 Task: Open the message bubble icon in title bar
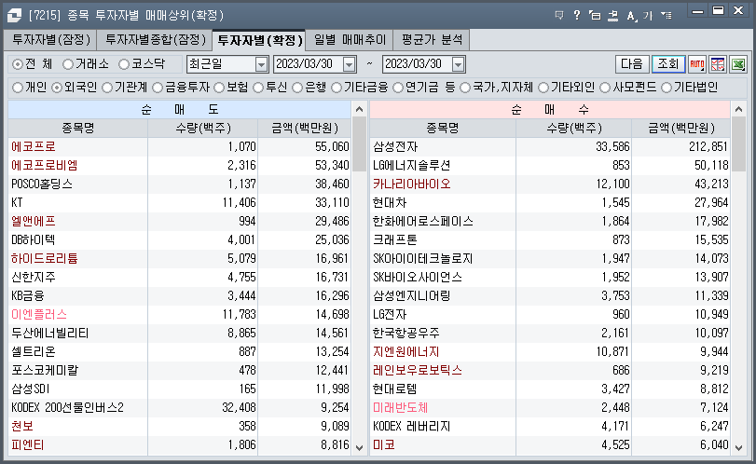coord(559,16)
